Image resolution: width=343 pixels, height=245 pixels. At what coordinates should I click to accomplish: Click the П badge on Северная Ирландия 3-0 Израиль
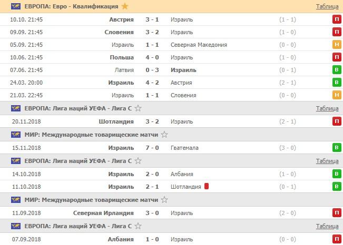(x=336, y=212)
